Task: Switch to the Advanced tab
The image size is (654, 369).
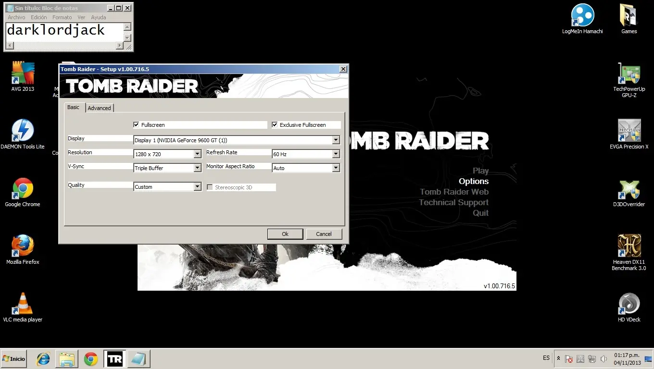Action: (100, 108)
